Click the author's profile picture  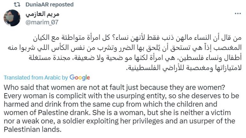point(12,18)
